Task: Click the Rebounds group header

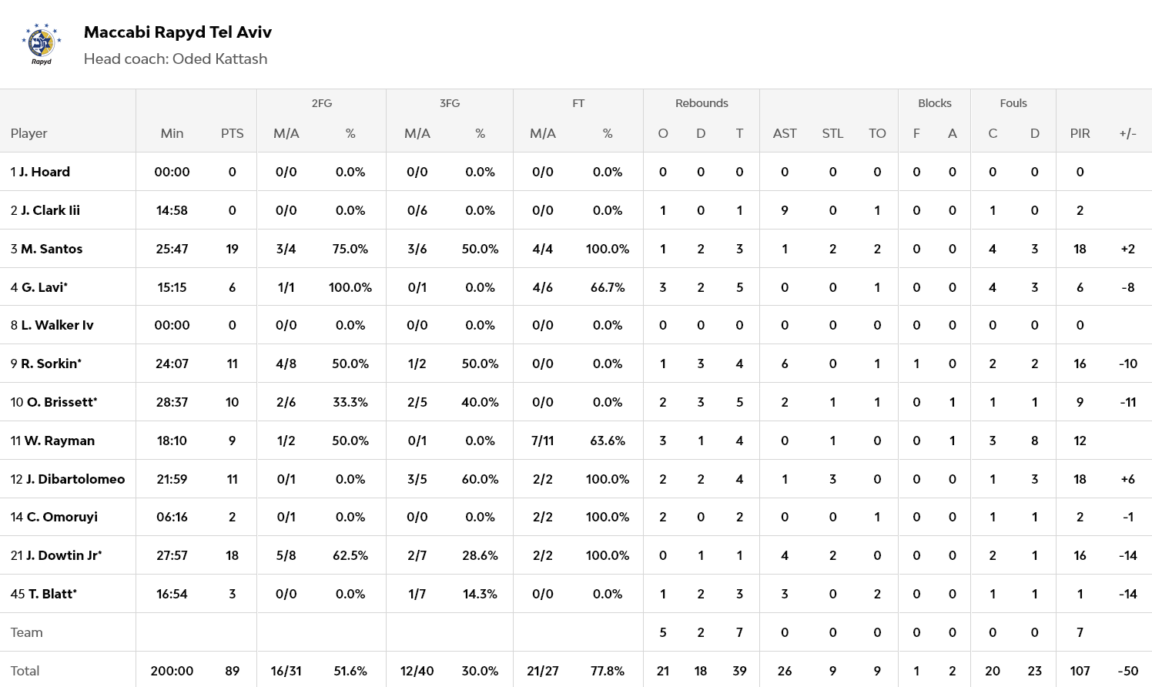Action: 701,103
